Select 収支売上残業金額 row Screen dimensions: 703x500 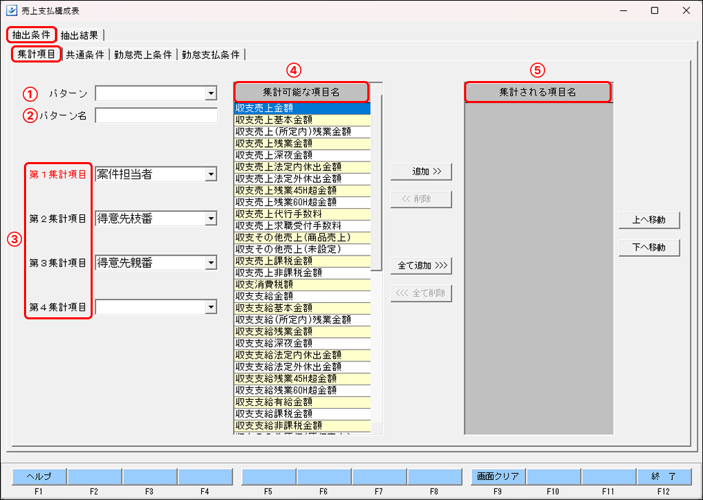(x=302, y=143)
